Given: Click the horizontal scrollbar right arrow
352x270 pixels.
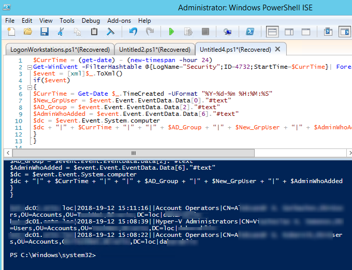Looking at the screenshot, I should pyautogui.click(x=349, y=153).
